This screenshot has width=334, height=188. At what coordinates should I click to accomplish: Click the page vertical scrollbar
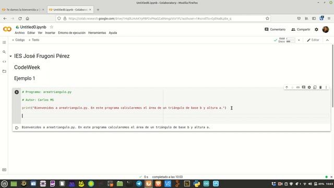point(332,76)
